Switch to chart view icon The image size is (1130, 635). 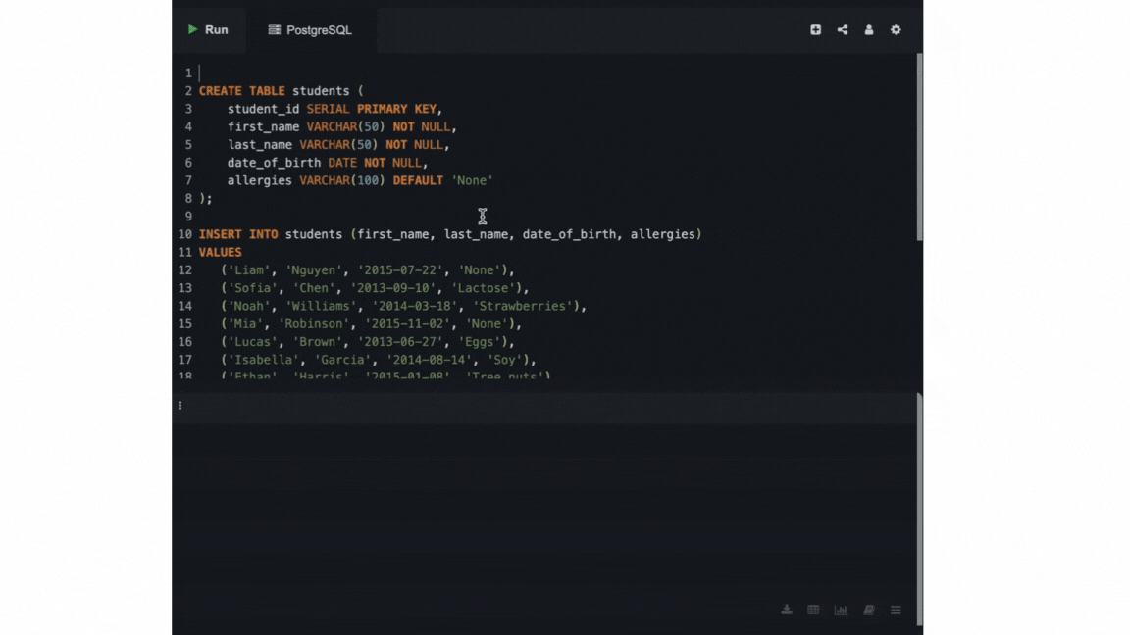pyautogui.click(x=841, y=610)
